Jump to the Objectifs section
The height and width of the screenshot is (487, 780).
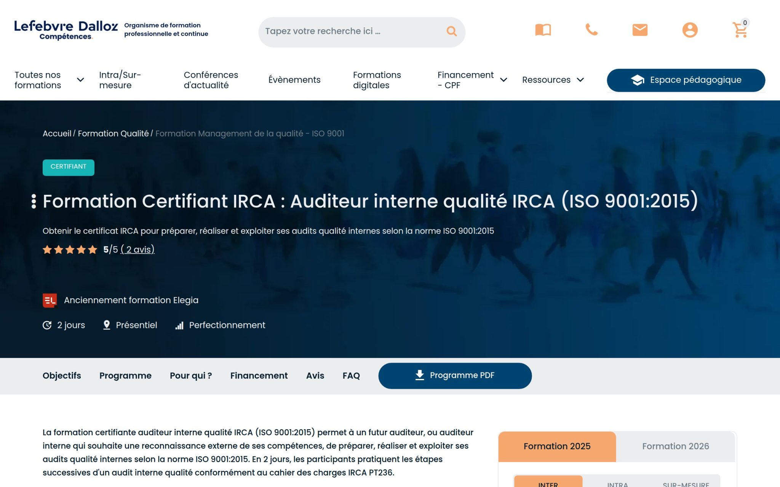pyautogui.click(x=62, y=376)
